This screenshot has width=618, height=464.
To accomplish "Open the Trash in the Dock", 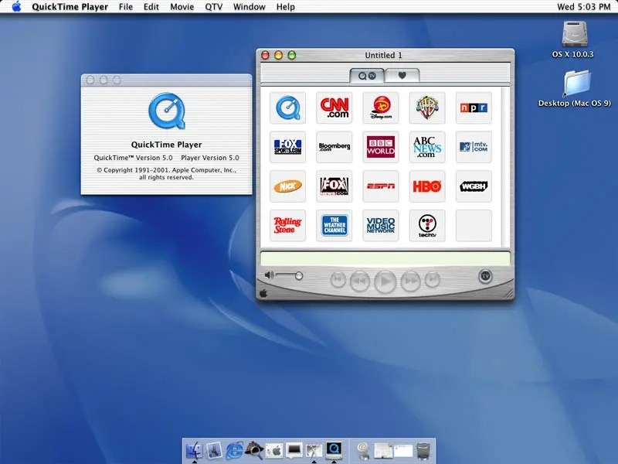I will coord(423,451).
